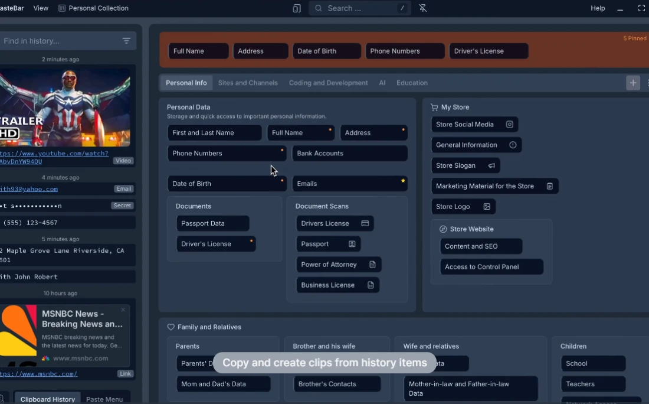
Task: Click the document icon on Power of Attorney
Action: (x=372, y=265)
